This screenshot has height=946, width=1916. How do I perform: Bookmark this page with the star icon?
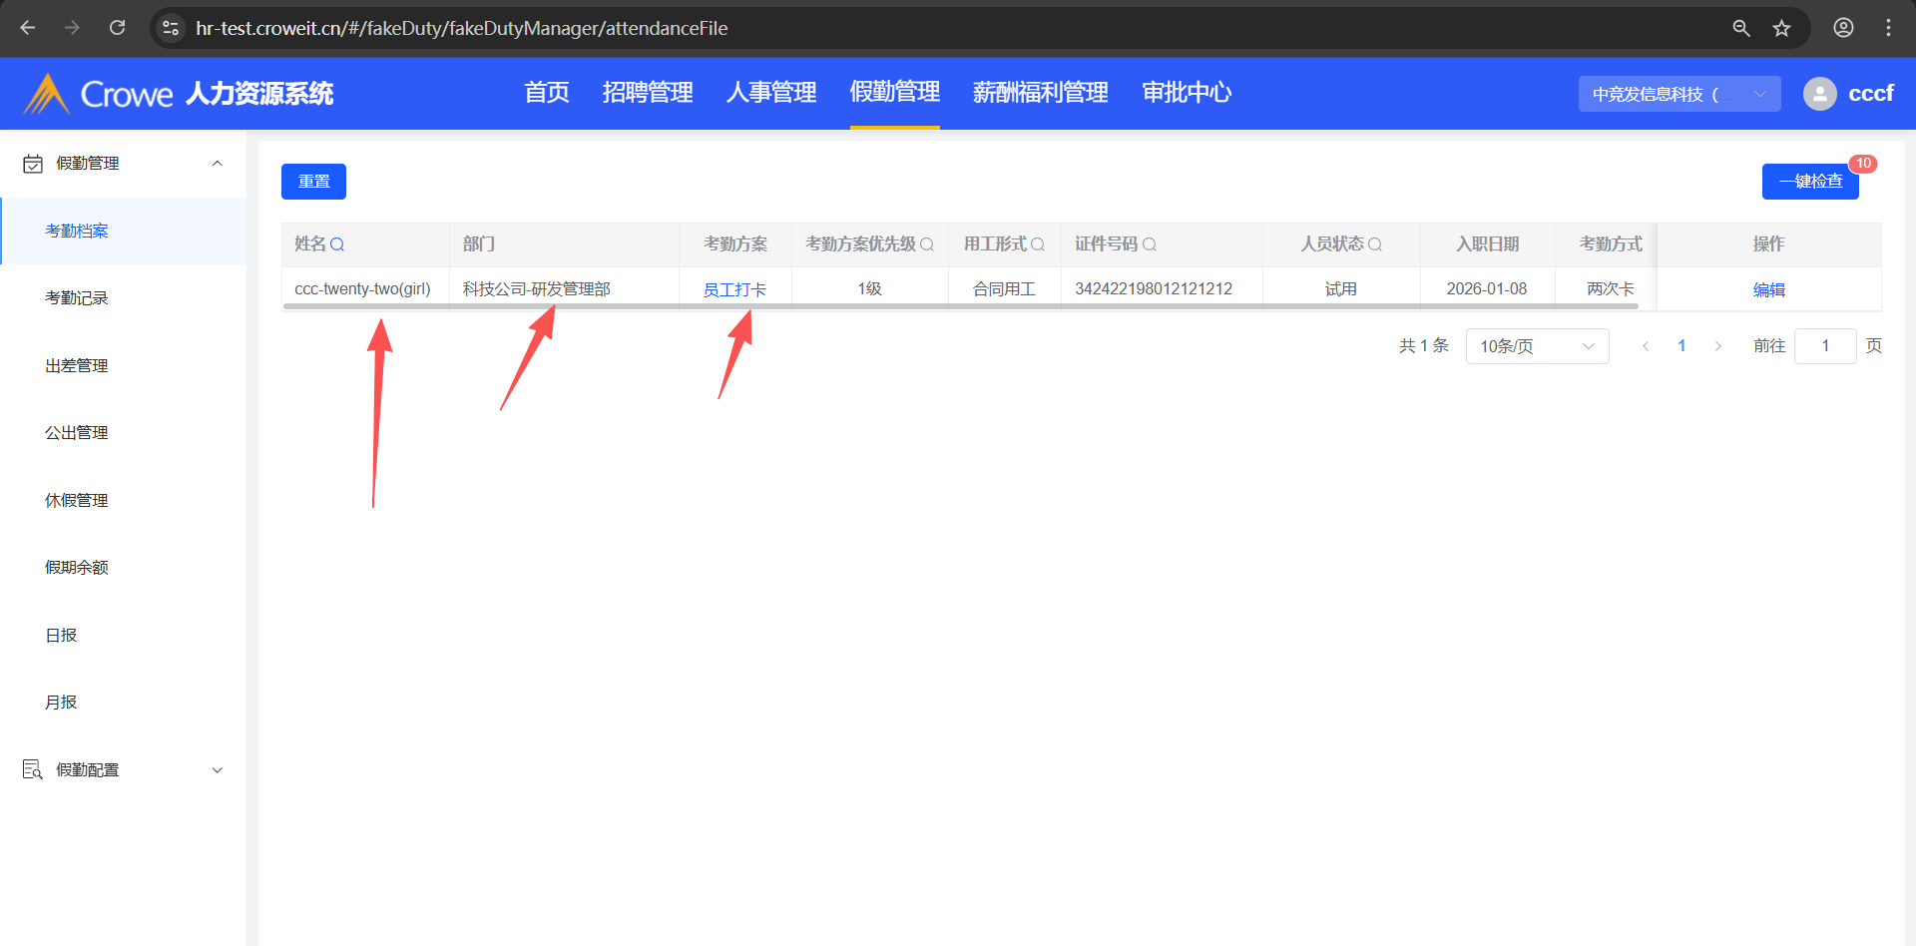(1782, 28)
